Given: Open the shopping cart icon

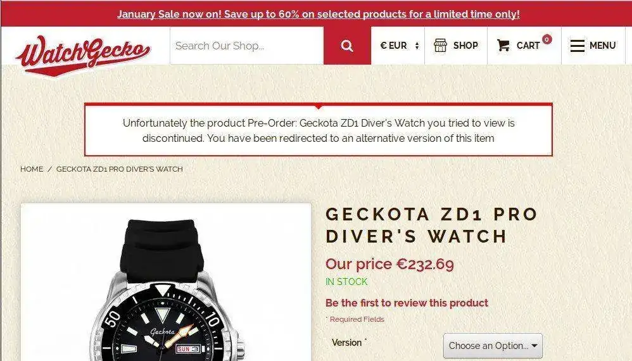Looking at the screenshot, I should pos(503,45).
